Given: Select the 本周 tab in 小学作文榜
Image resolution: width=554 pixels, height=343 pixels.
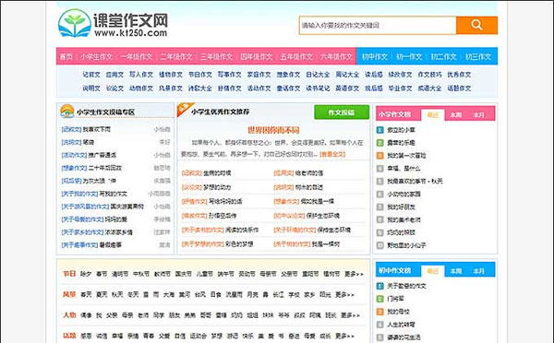Looking at the screenshot, I should [456, 115].
